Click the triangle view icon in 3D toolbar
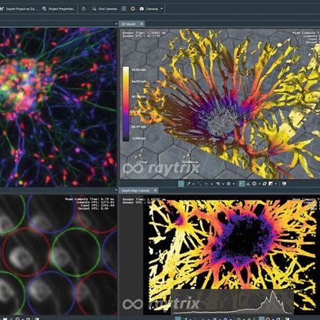The width and height of the screenshot is (320, 320). (218, 184)
